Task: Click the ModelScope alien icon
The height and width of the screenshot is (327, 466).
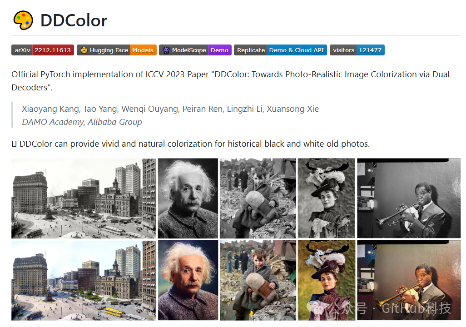Action: click(166, 50)
